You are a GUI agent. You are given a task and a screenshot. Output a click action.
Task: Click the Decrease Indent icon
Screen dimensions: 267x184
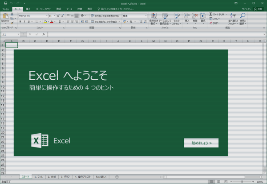pyautogui.click(x=82, y=22)
